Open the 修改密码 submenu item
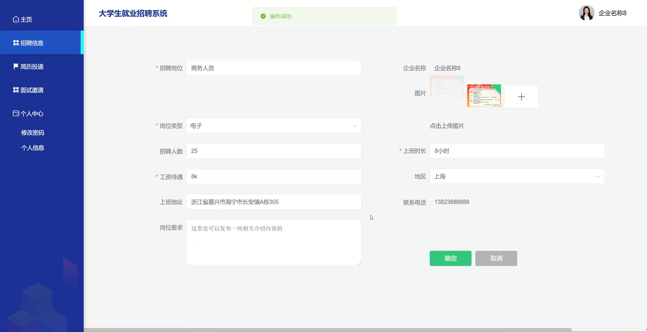647x332 pixels. [x=33, y=133]
